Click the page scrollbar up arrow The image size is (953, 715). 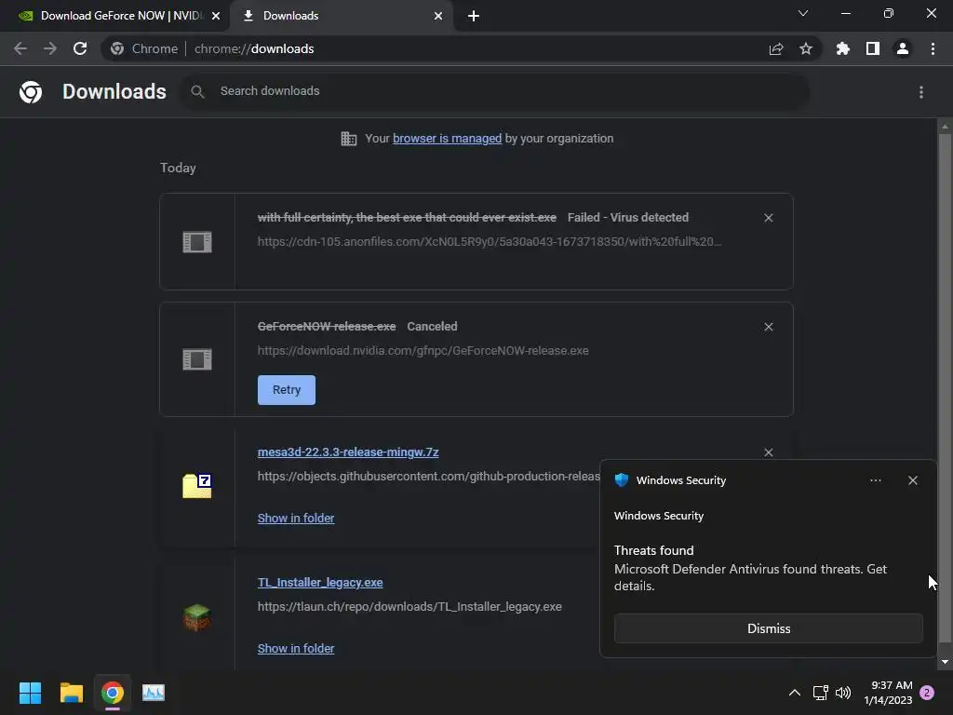point(945,127)
